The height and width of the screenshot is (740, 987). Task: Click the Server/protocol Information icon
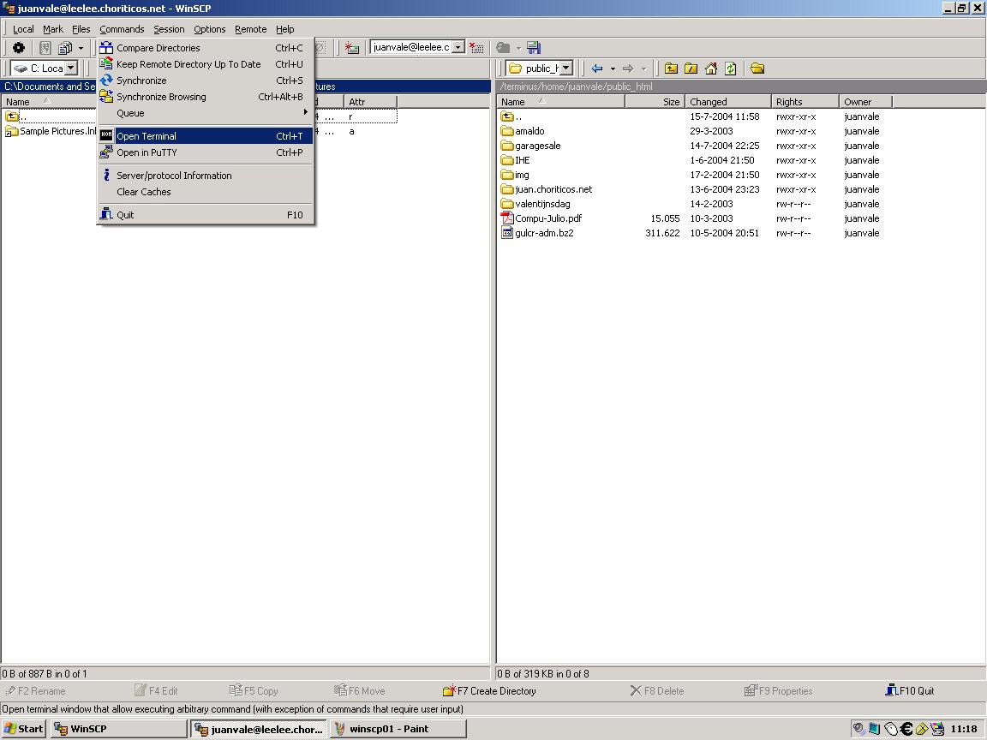point(106,176)
